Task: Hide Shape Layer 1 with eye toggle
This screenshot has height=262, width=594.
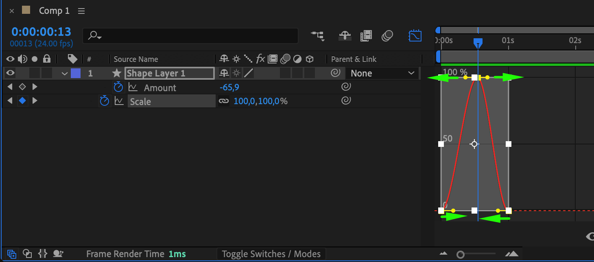Action: coord(10,73)
